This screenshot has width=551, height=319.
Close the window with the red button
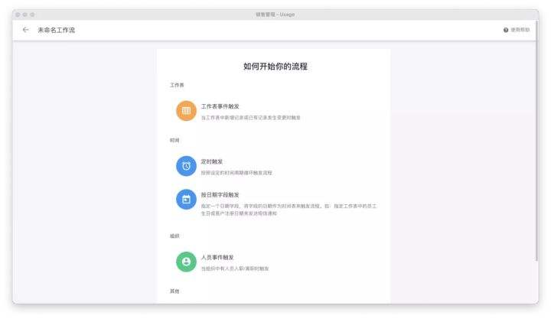coord(18,15)
